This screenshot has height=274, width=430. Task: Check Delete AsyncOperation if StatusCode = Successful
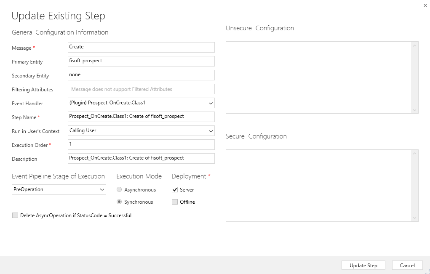click(x=15, y=215)
